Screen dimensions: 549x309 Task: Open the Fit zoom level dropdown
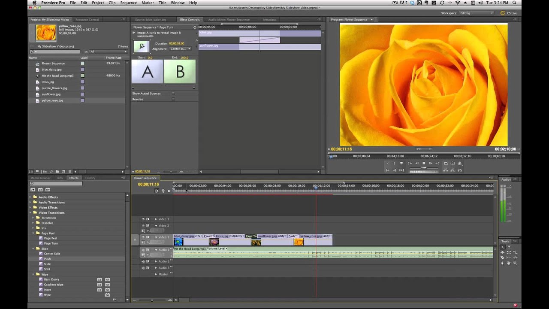click(x=424, y=149)
